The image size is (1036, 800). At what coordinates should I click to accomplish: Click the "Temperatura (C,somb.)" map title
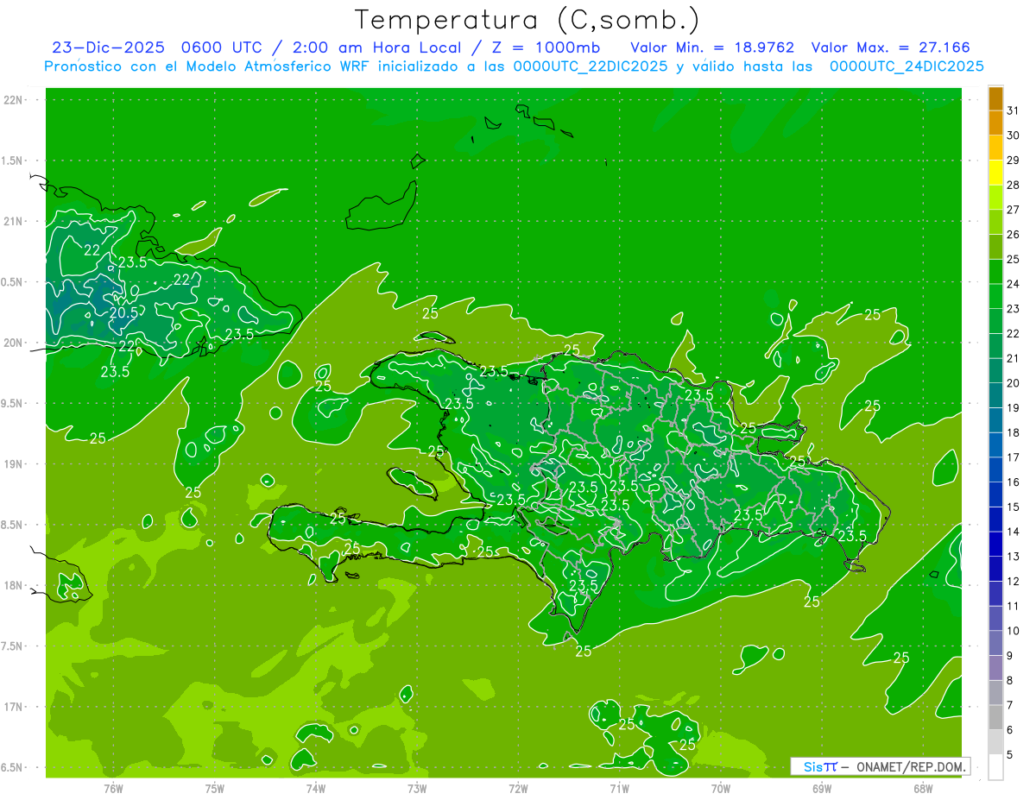(527, 20)
